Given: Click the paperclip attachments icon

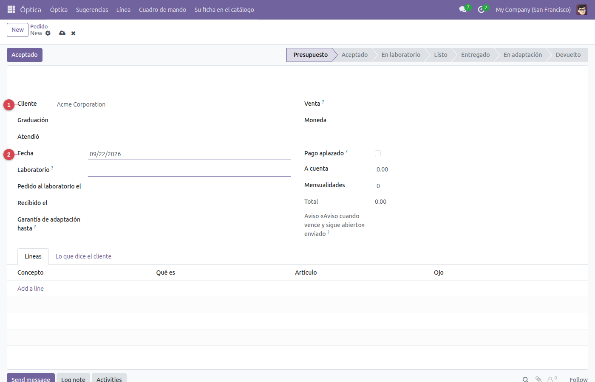Looking at the screenshot, I should point(538,379).
